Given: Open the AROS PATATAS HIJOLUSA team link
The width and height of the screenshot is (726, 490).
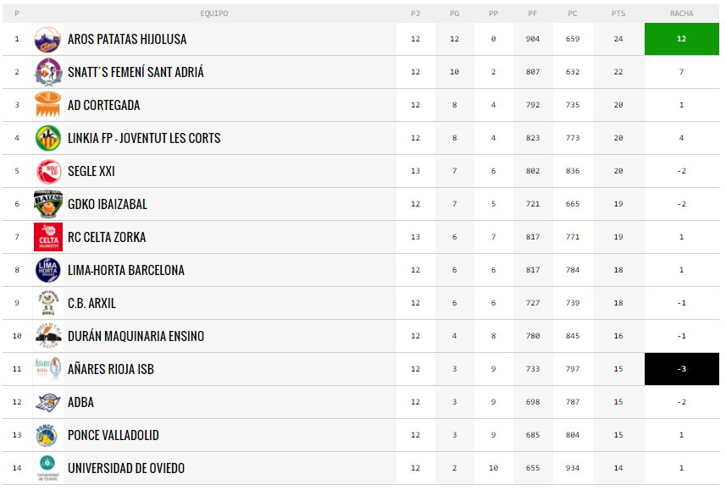Looking at the screenshot, I should 127,39.
